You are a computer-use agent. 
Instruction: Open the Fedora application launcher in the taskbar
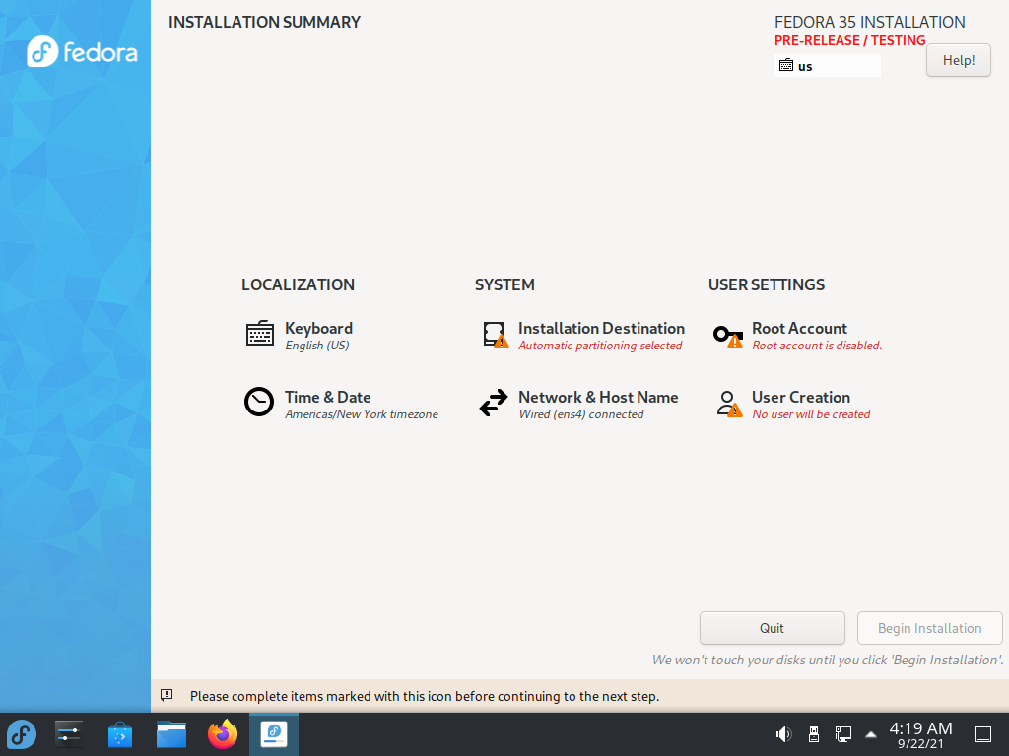coord(22,734)
